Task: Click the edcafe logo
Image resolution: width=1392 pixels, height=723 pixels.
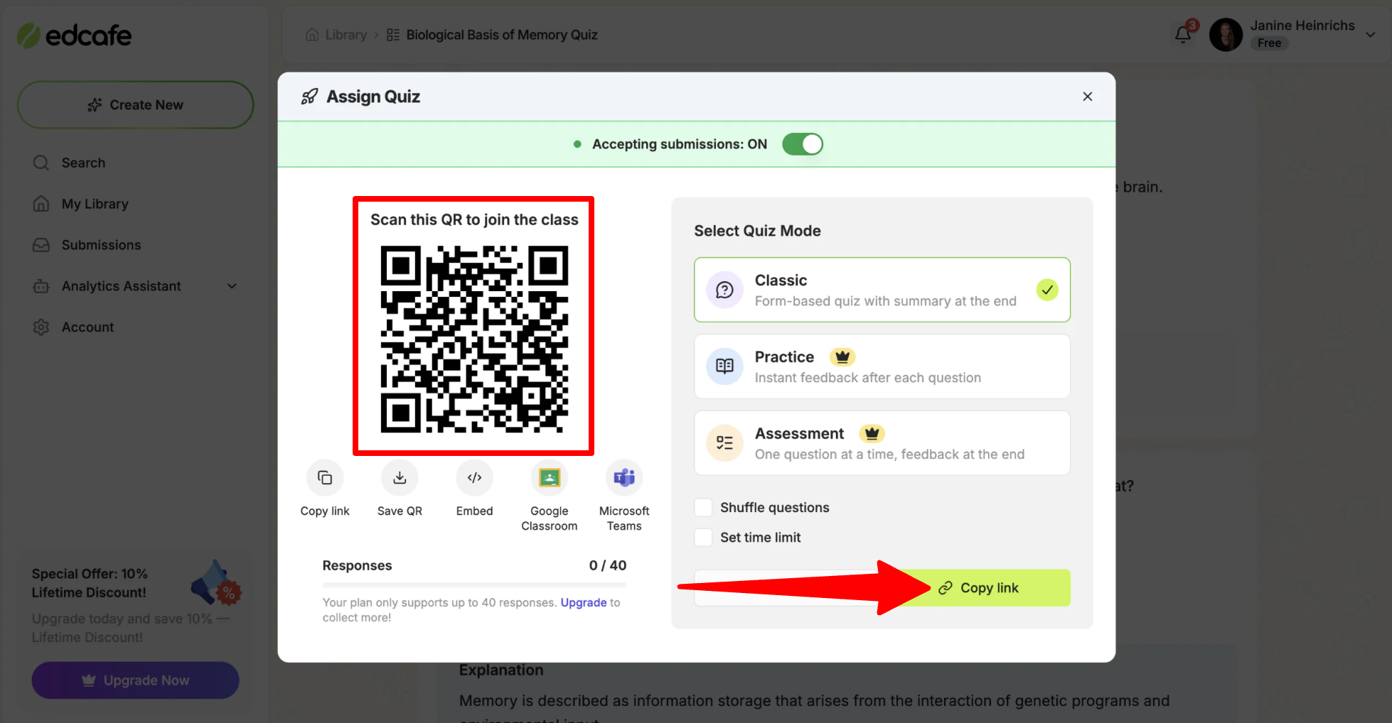Action: click(x=75, y=35)
